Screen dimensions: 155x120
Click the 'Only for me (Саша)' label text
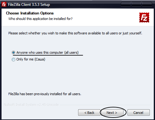31,59
